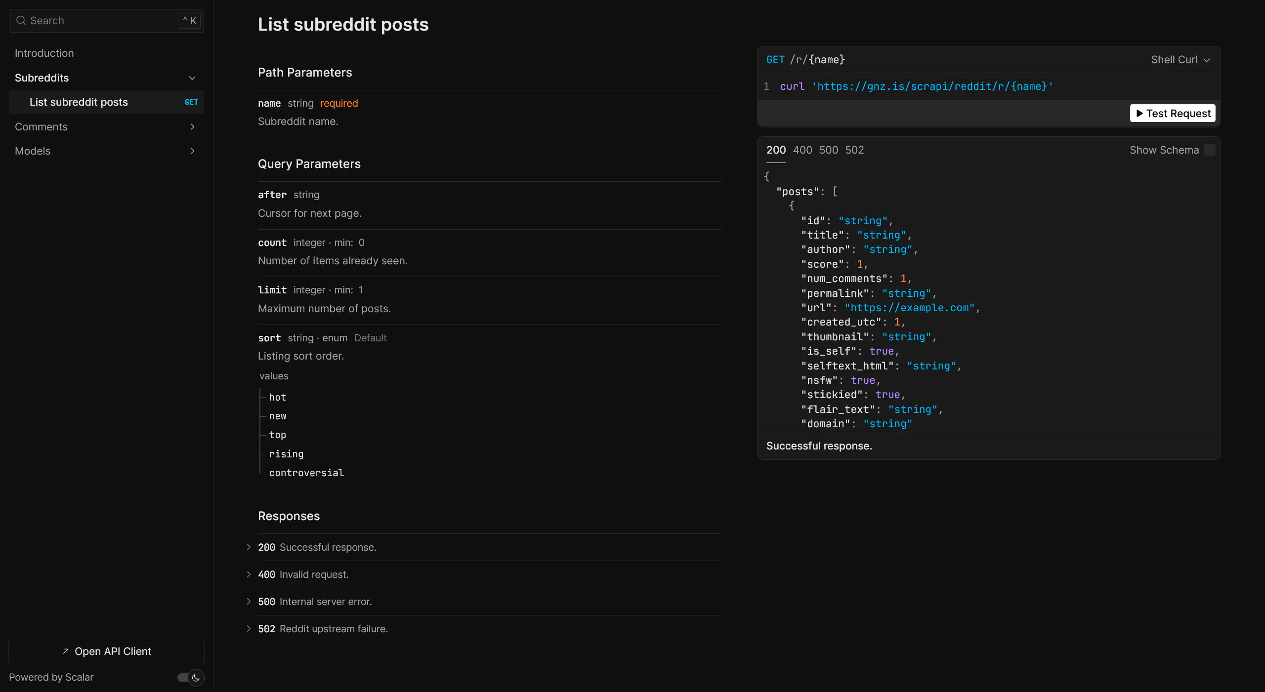This screenshot has width=1265, height=692.
Task: Click the 'sort' parameter name
Action: click(x=269, y=338)
